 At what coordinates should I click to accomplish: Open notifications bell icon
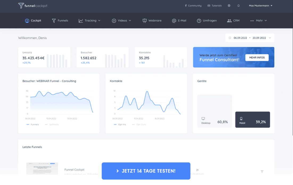[x=238, y=6]
